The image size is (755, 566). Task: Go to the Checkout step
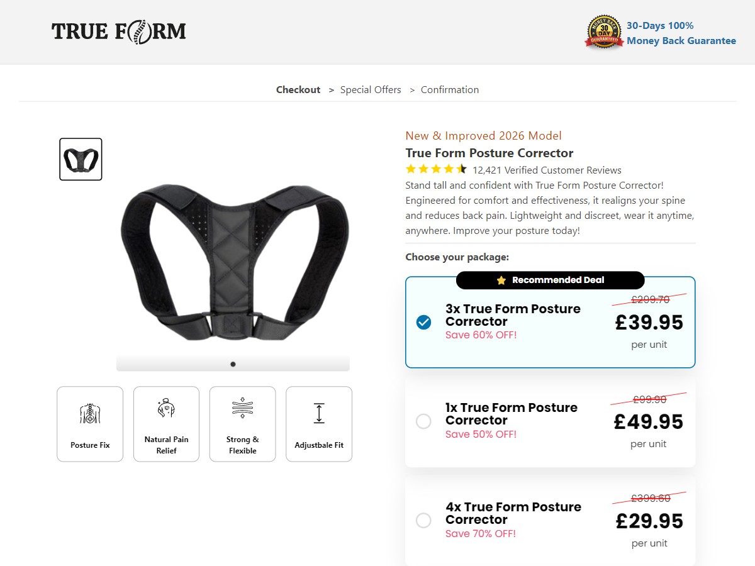click(x=298, y=90)
